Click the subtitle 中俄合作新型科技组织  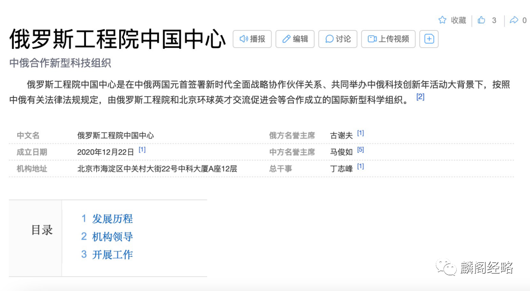click(60, 63)
